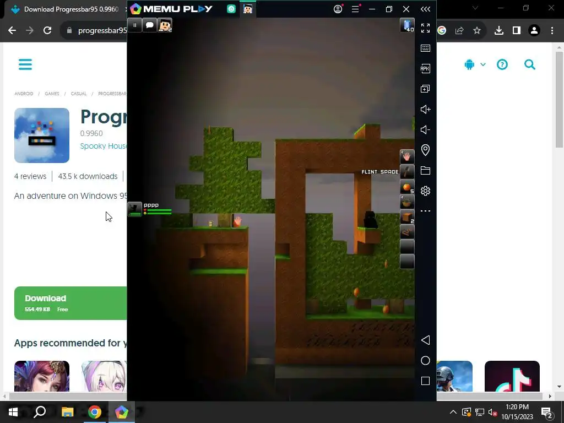Increase MEmu volume
The image size is (564, 423).
[425, 110]
